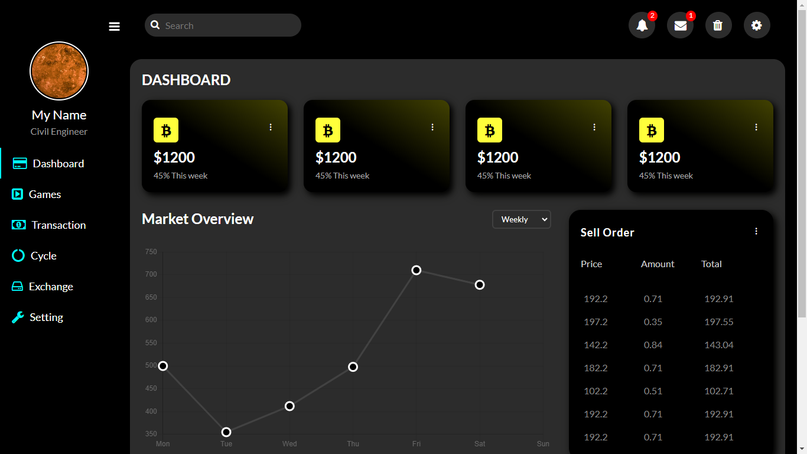This screenshot has width=807, height=454.
Task: Click the Fri data point on chart
Action: coord(416,270)
